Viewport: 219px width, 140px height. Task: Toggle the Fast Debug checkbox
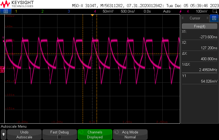pyautogui.click(x=59, y=137)
